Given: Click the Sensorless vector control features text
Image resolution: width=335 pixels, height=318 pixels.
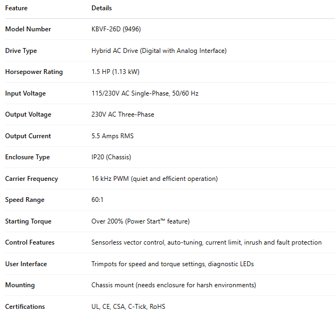Looking at the screenshot, I should tap(206, 242).
